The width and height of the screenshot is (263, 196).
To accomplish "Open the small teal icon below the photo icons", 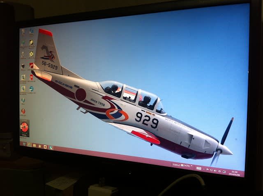I will [23, 100].
